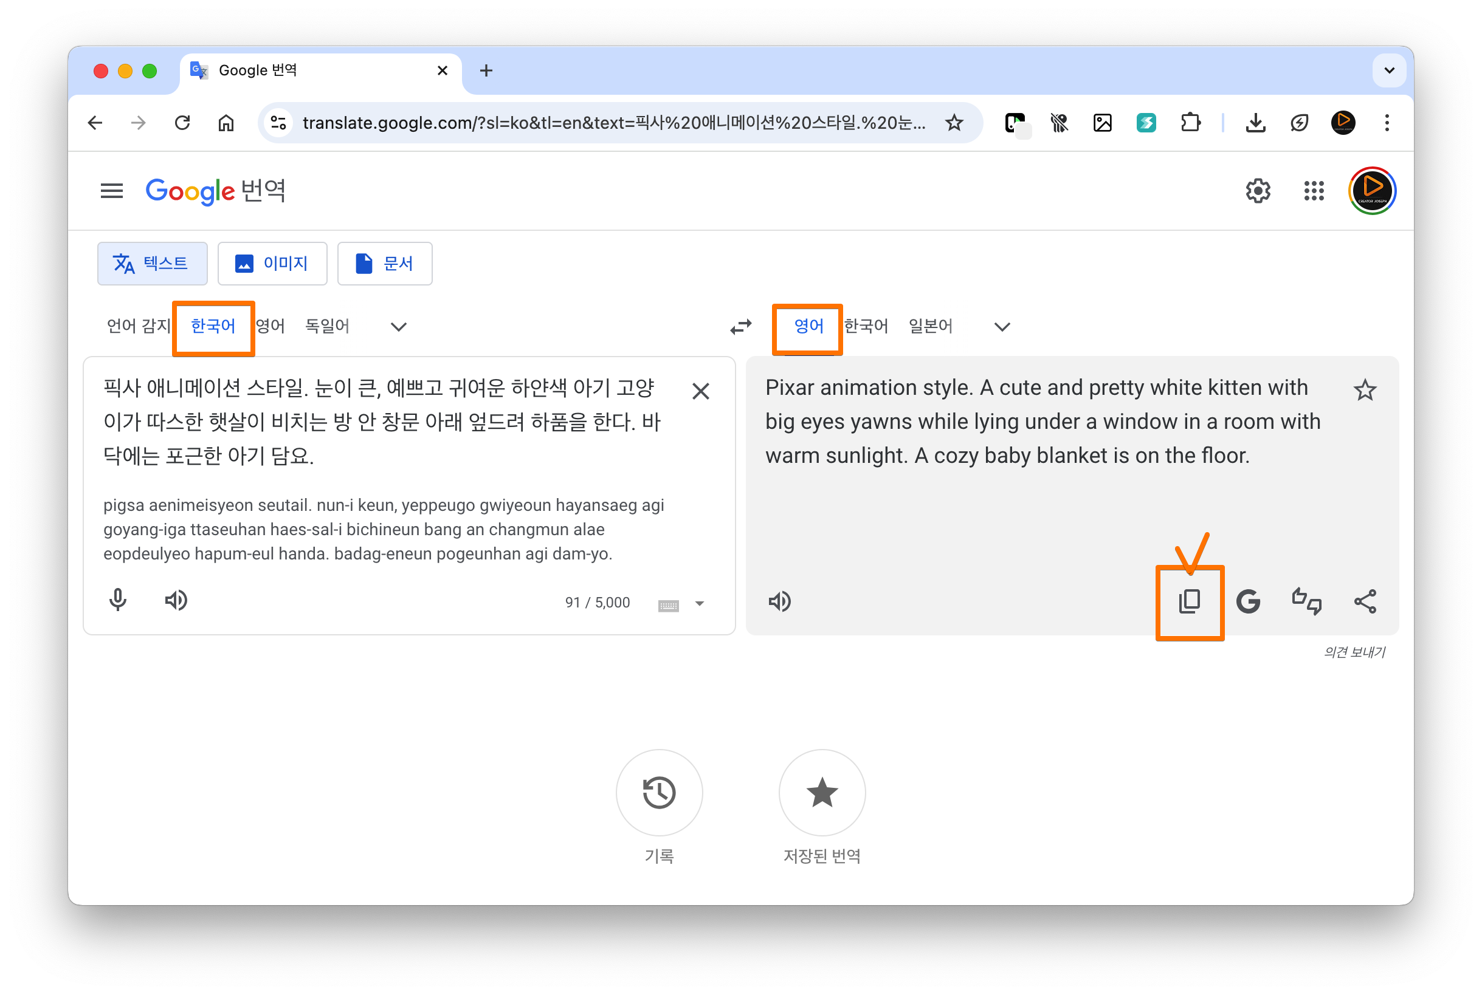1482x995 pixels.
Task: Open the Google apps grid
Action: tap(1314, 190)
